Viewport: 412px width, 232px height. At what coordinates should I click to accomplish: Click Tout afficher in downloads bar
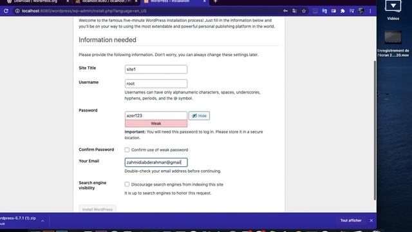tap(351, 220)
